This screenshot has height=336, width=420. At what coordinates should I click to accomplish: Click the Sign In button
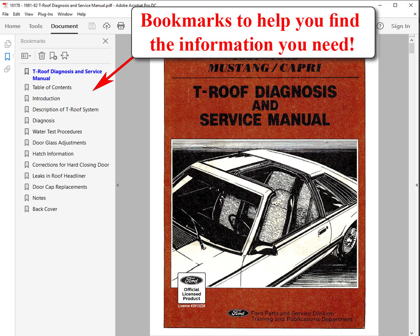[400, 26]
